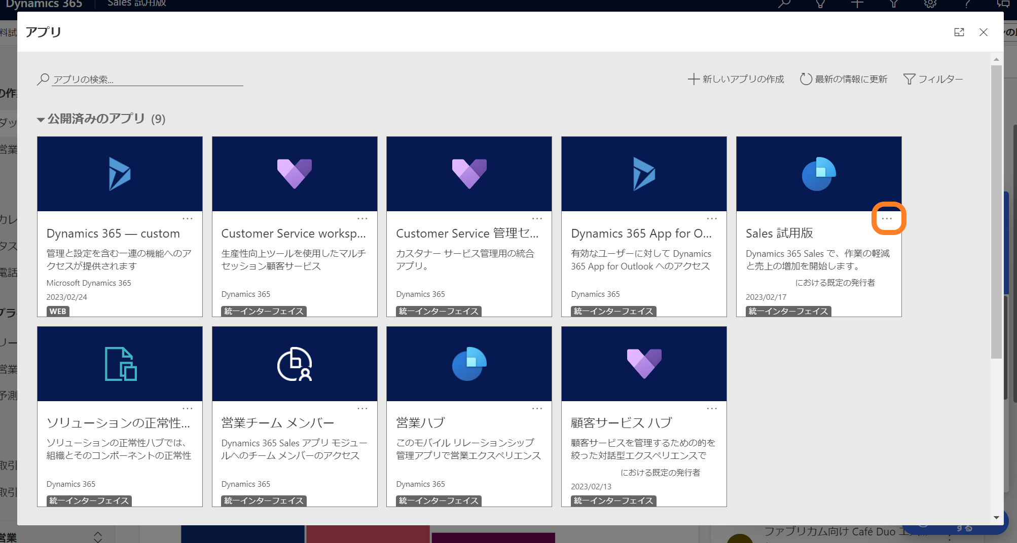Click the 2023/02/24 date on custom app card
The image size is (1017, 543).
click(x=67, y=297)
